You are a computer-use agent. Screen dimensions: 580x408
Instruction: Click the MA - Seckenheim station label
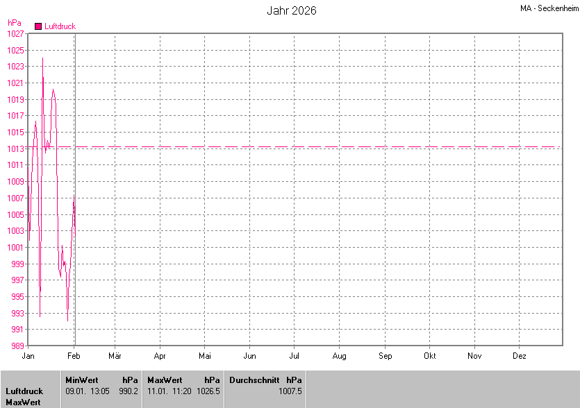click(x=549, y=8)
